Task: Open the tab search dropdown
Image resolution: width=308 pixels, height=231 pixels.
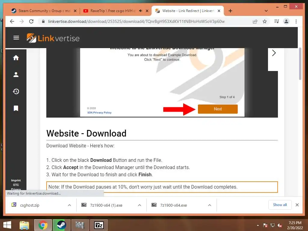Action: (x=266, y=11)
